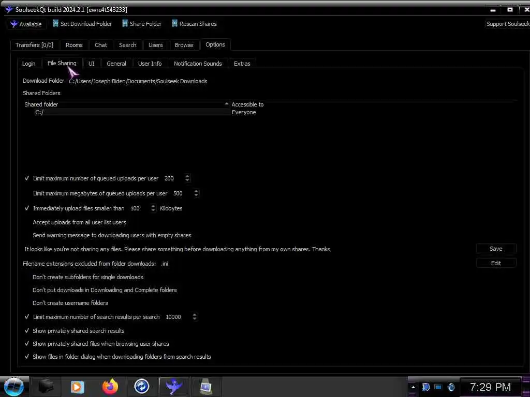The height and width of the screenshot is (397, 530).
Task: Select the File Sharing sub-tab
Action: pyautogui.click(x=62, y=63)
